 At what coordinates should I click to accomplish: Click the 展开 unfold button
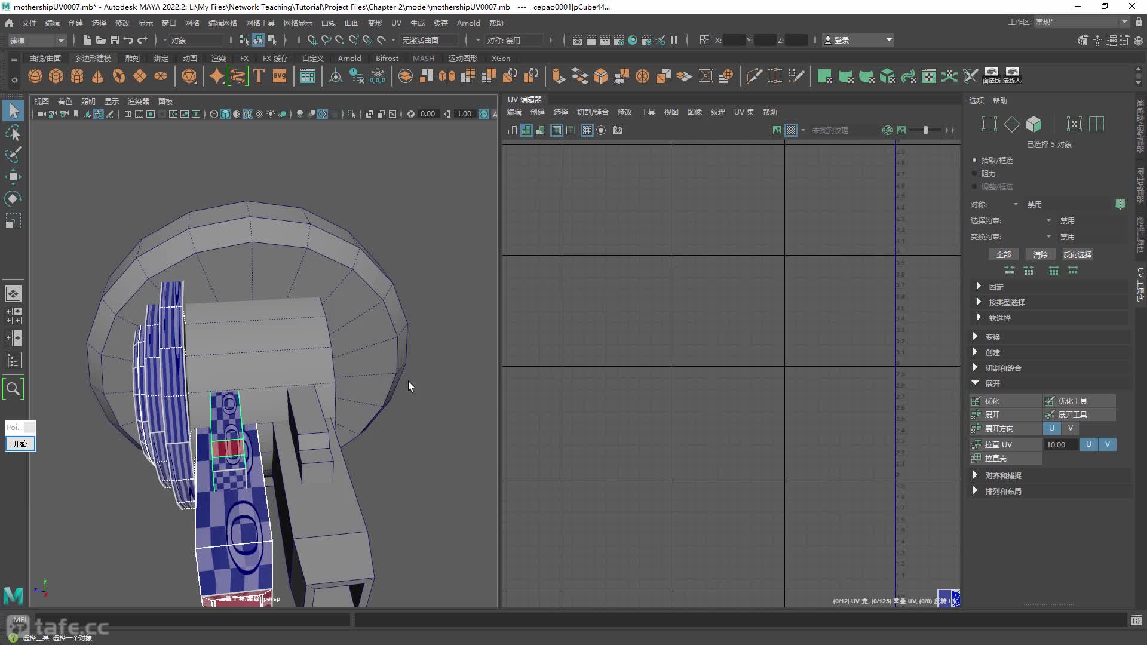tap(1005, 414)
